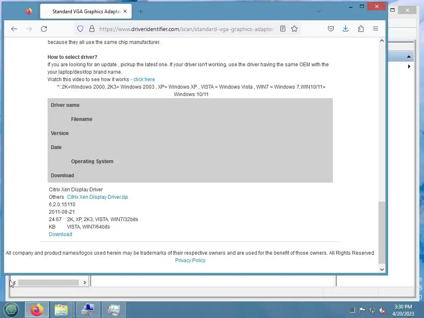Click the blue Download link
The width and height of the screenshot is (424, 318).
(x=60, y=234)
